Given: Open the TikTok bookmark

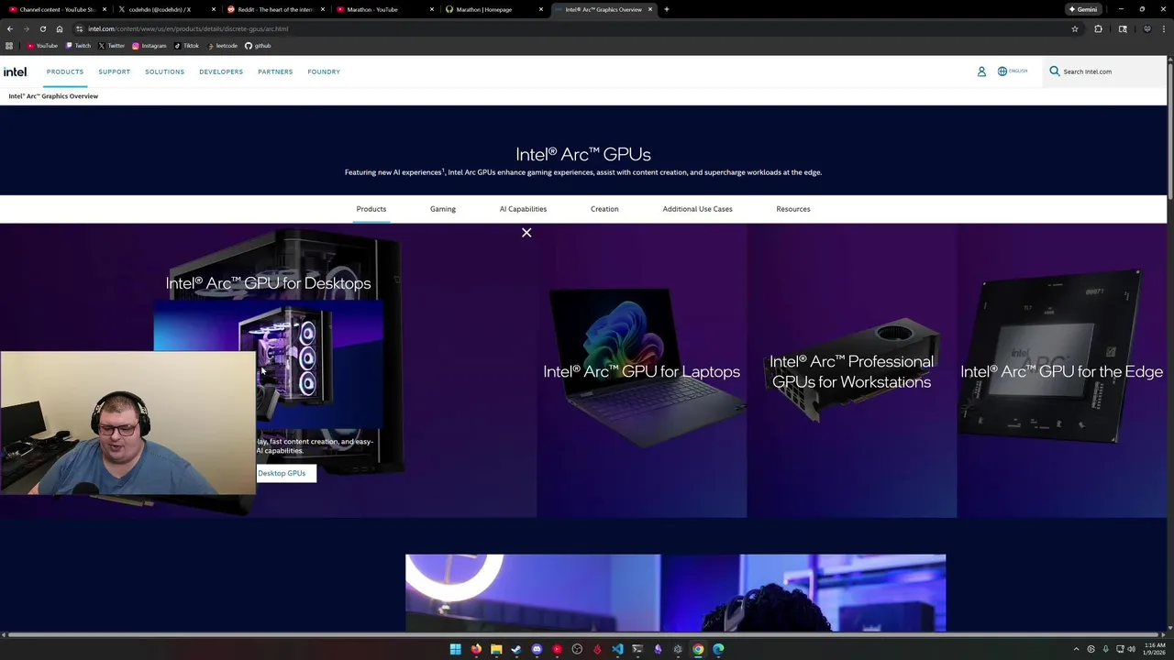Looking at the screenshot, I should pyautogui.click(x=187, y=46).
